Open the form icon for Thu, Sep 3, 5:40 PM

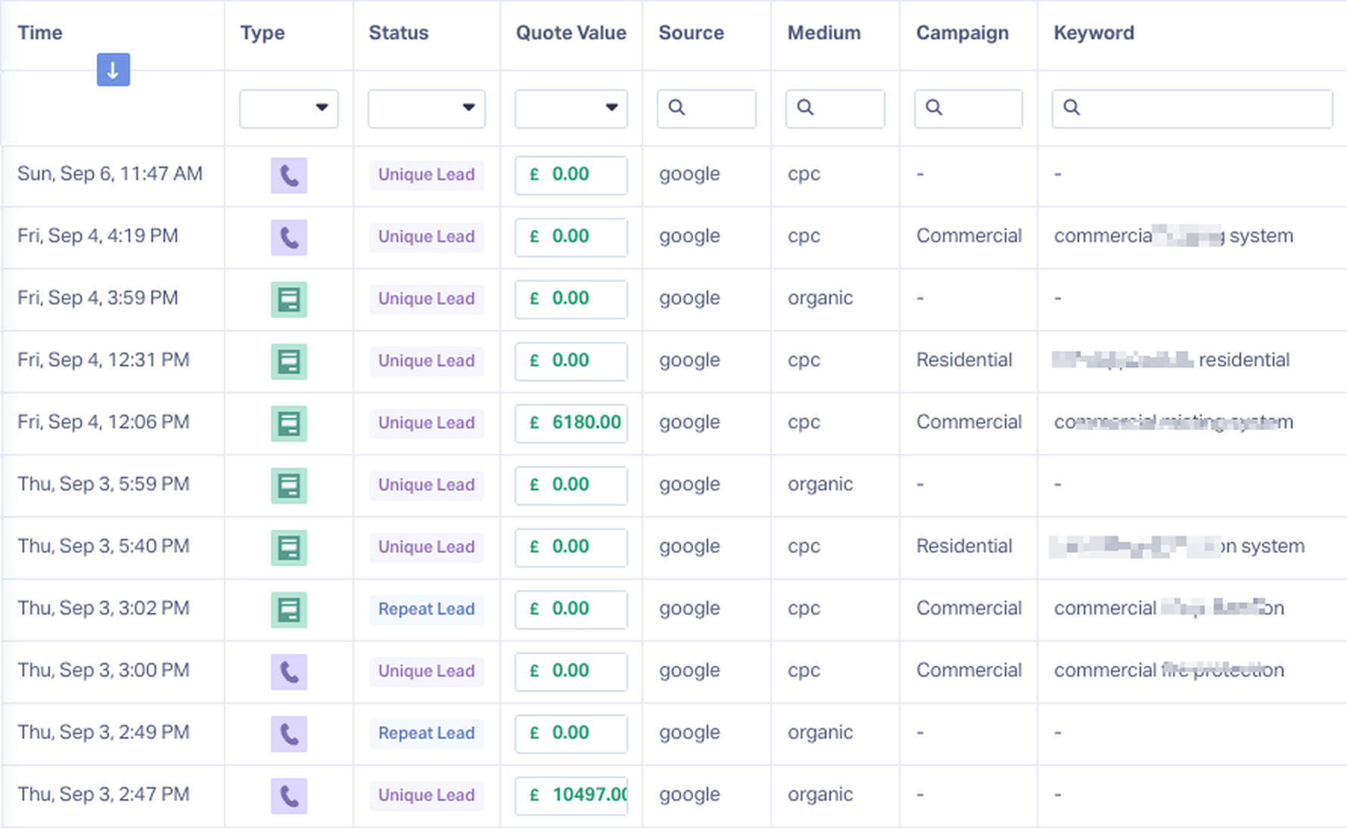[289, 548]
